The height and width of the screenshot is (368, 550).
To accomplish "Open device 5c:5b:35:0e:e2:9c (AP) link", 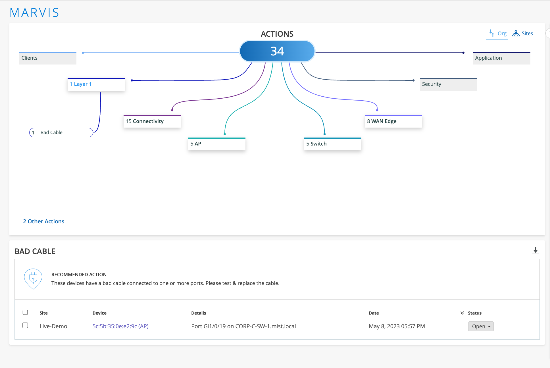I will click(x=120, y=326).
